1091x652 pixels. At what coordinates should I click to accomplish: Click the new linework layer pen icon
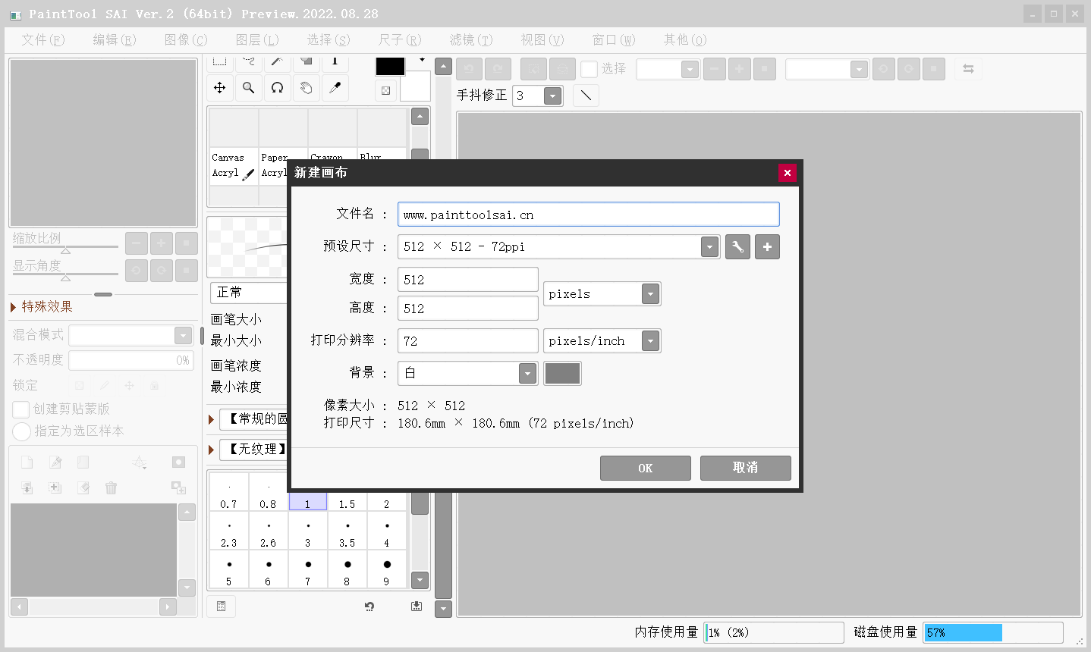pyautogui.click(x=55, y=462)
